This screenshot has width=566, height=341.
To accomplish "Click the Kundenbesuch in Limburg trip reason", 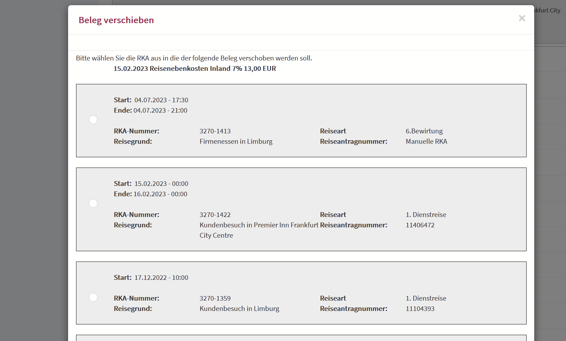I will click(x=239, y=309).
